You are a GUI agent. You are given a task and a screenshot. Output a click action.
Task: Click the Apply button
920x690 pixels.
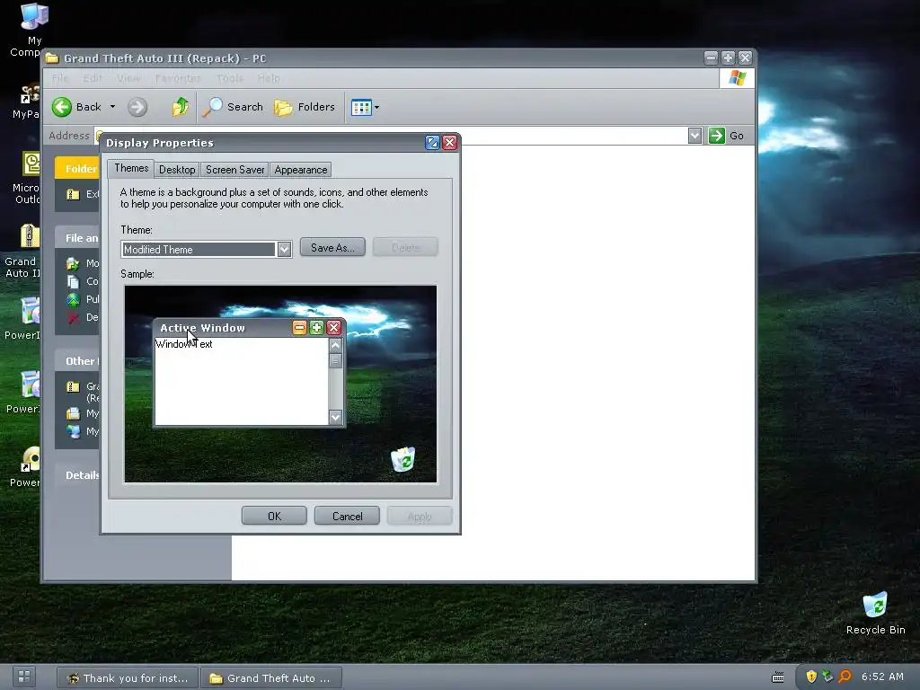(x=420, y=517)
